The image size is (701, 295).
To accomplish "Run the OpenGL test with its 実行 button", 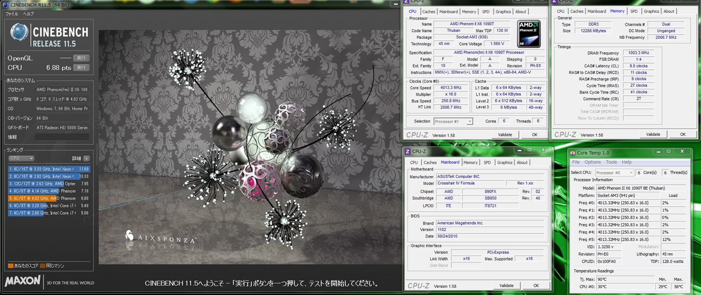I will click(82, 58).
